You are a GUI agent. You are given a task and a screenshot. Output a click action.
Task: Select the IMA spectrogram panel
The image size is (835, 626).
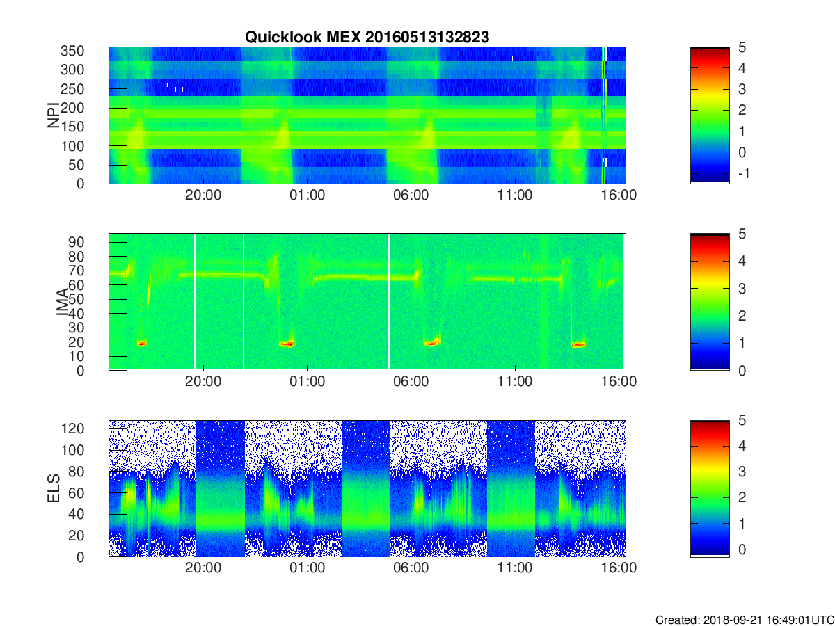367,302
